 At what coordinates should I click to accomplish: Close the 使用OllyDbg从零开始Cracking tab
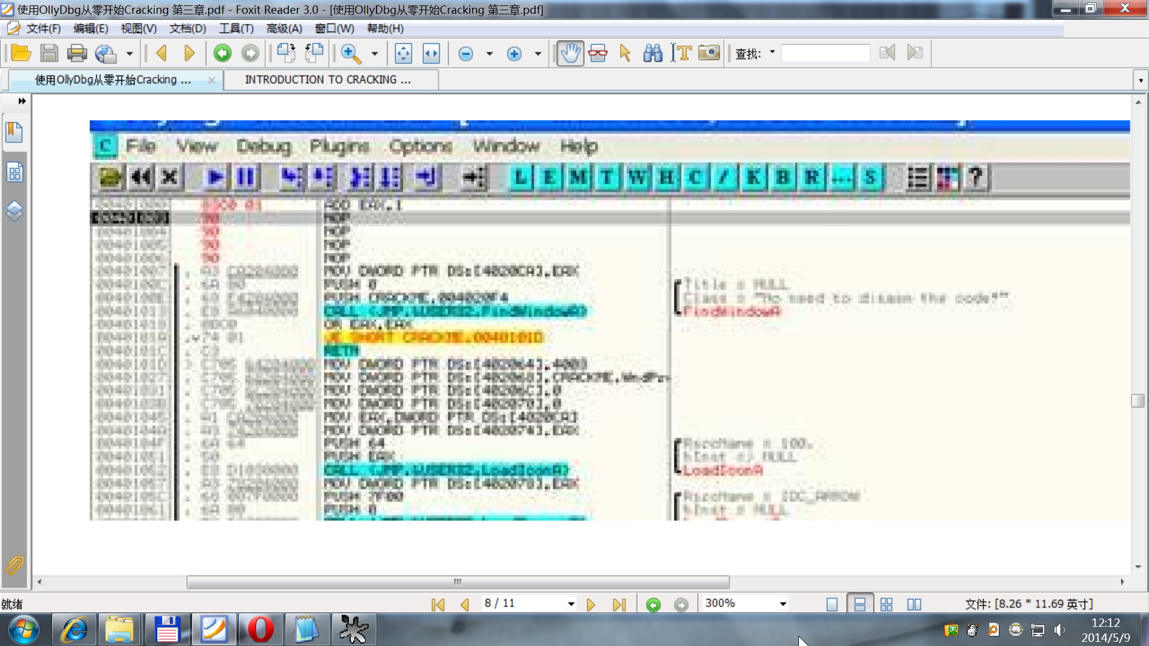tap(212, 80)
